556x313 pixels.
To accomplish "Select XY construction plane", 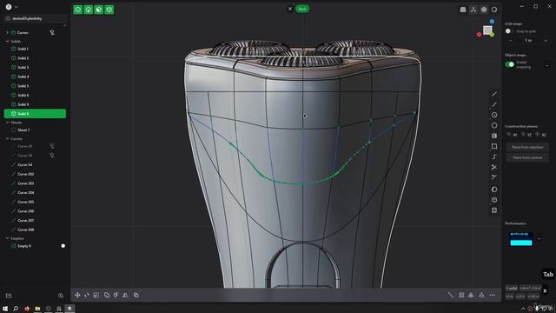I will point(513,135).
